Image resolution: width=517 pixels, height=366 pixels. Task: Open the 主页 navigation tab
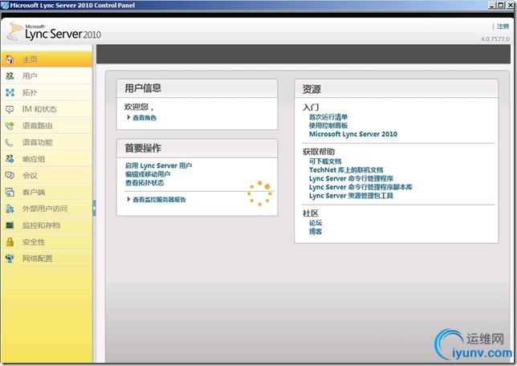pos(47,59)
